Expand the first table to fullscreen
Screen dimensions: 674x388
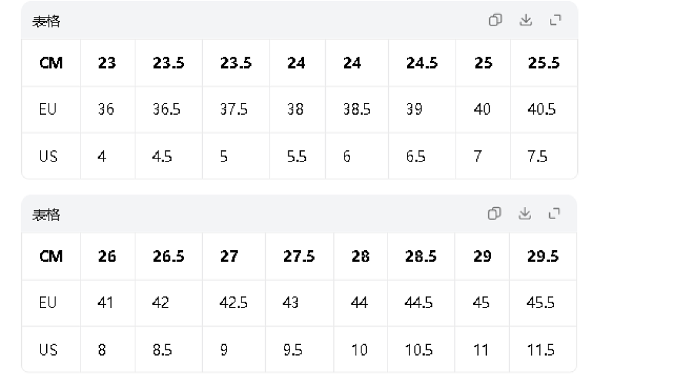(555, 20)
